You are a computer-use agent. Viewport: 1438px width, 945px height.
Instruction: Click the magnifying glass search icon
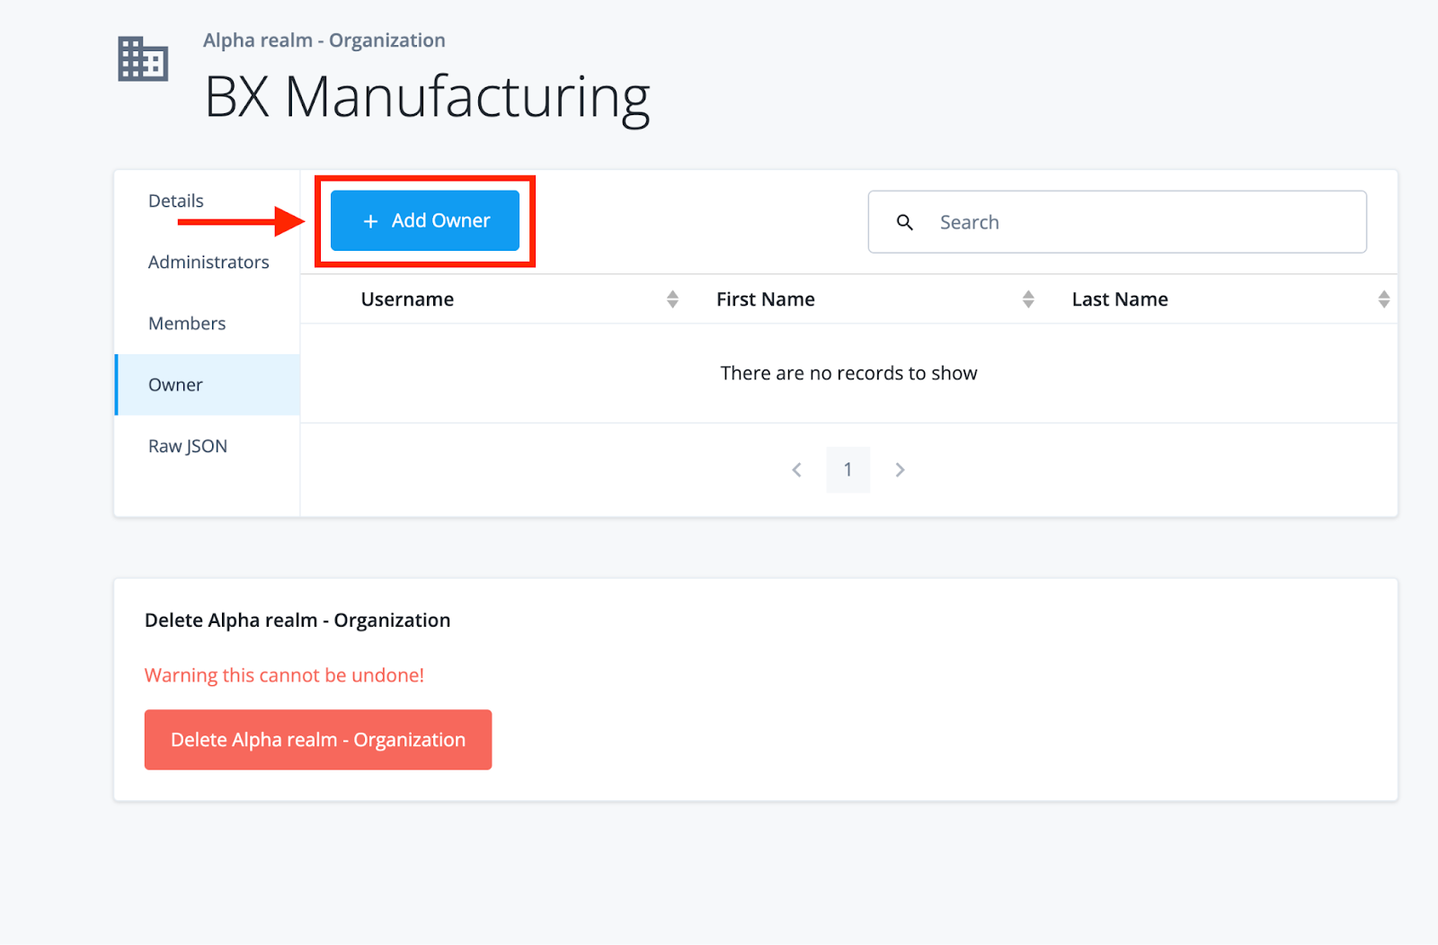pos(904,222)
